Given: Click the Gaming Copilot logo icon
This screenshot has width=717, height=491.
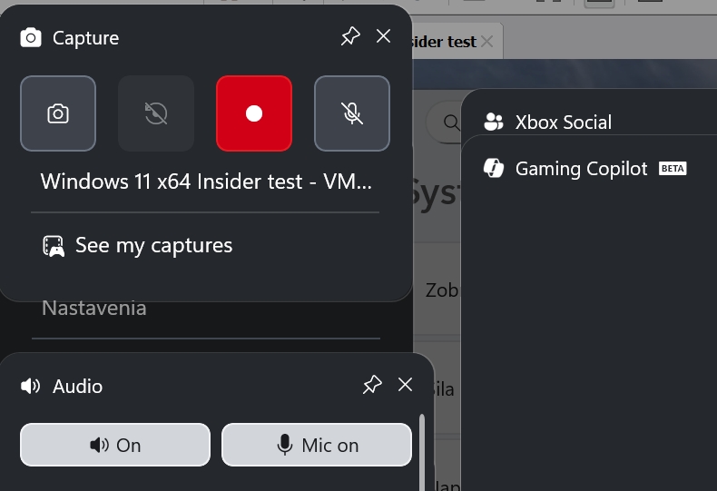Looking at the screenshot, I should click(494, 169).
